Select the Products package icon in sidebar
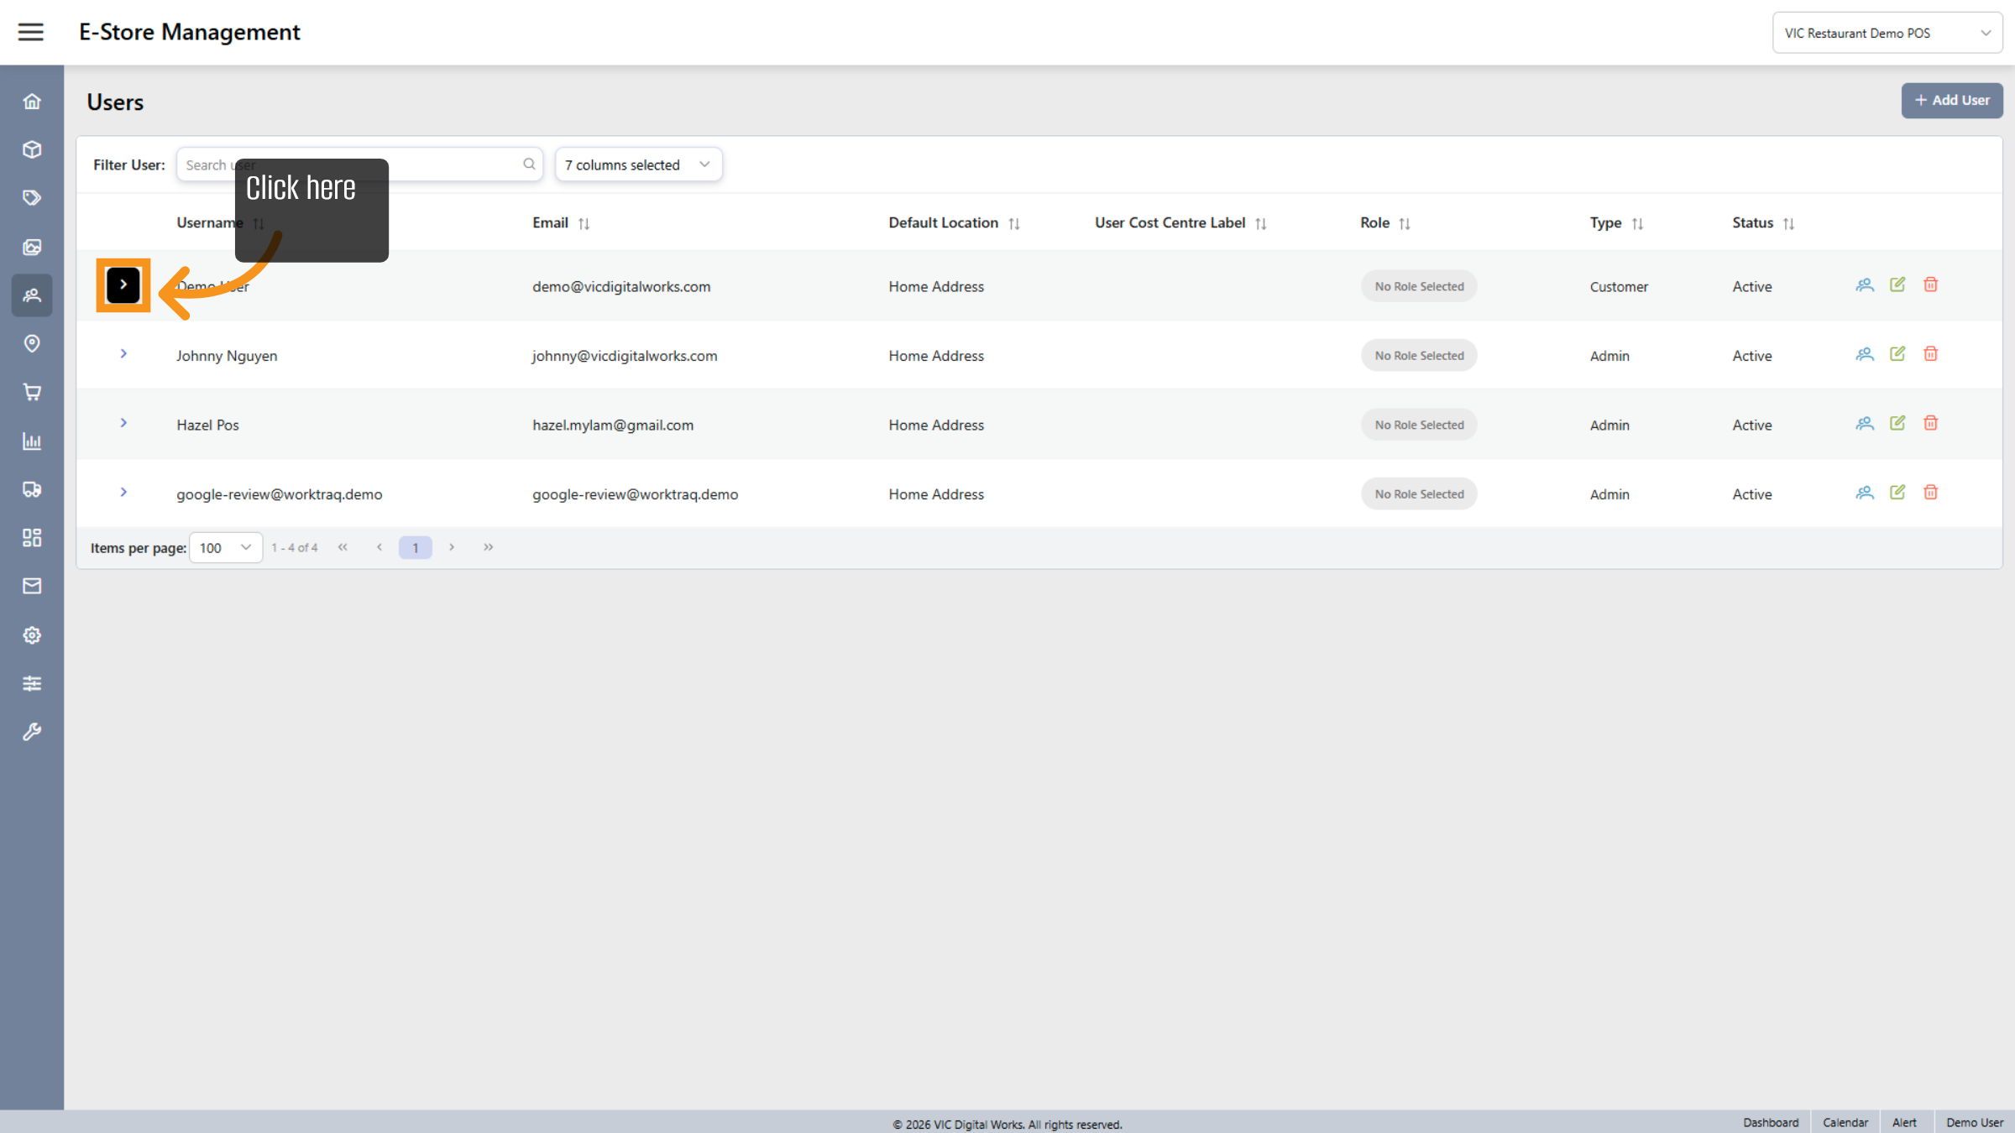Image resolution: width=2015 pixels, height=1133 pixels. tap(32, 149)
